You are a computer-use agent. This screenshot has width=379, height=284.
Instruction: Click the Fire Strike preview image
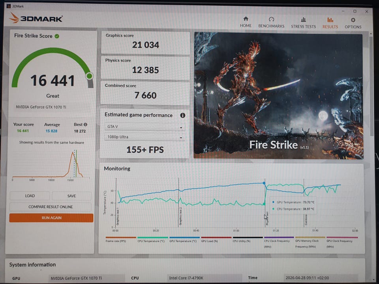click(x=278, y=96)
